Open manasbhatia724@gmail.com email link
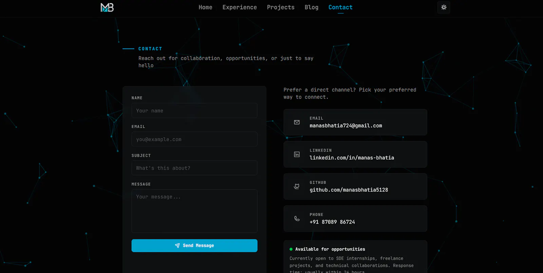The height and width of the screenshot is (273, 543). tap(346, 126)
